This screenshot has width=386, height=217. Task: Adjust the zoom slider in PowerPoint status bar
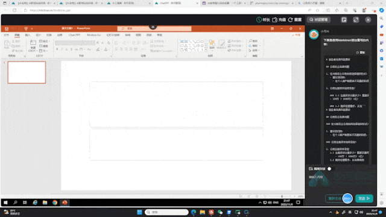coord(282,197)
